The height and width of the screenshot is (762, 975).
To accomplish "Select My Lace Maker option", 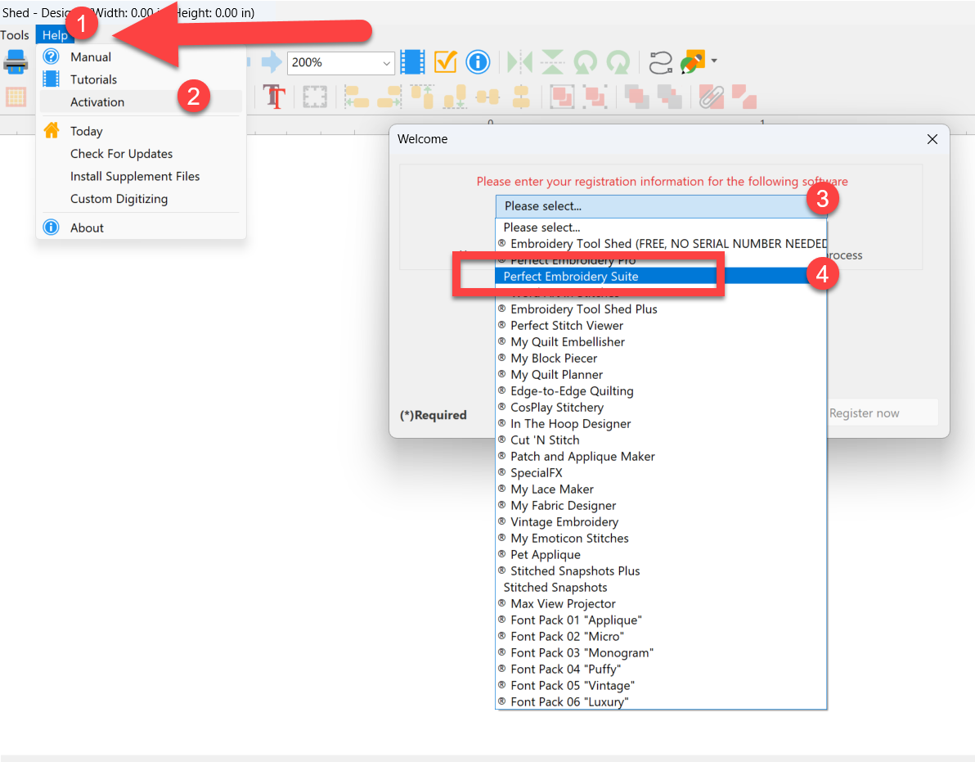I will coord(661,489).
